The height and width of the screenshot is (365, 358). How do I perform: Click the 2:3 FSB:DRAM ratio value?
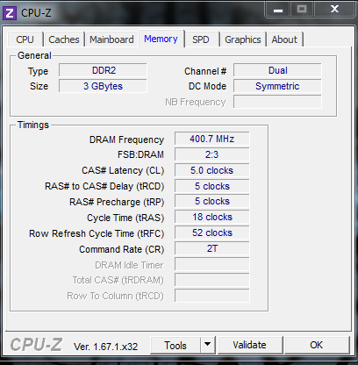tap(212, 154)
